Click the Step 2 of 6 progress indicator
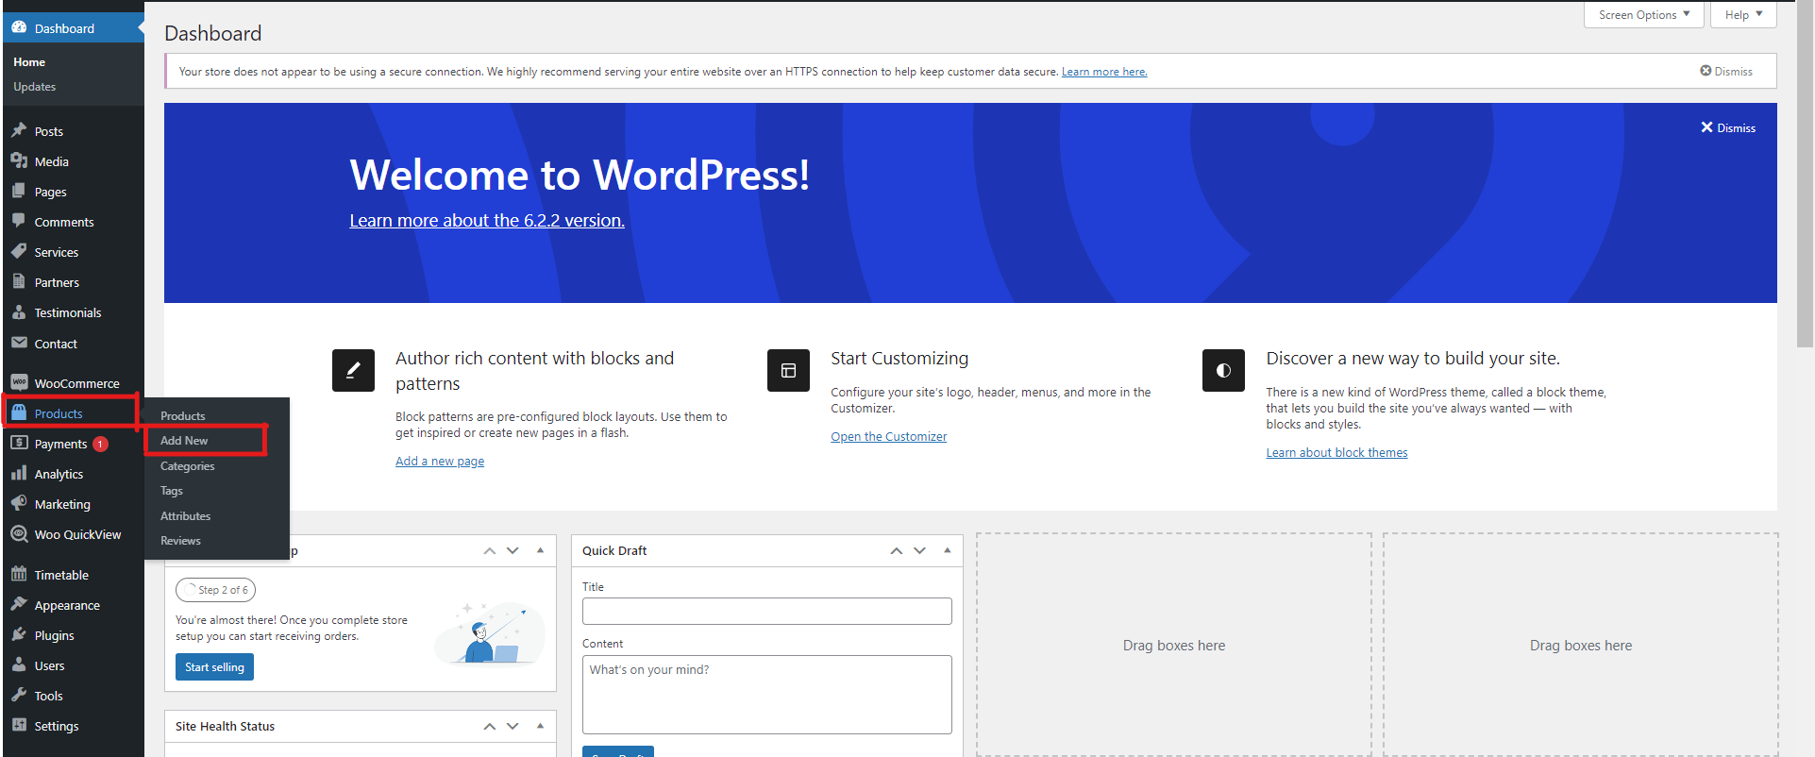1815x757 pixels. pos(215,590)
